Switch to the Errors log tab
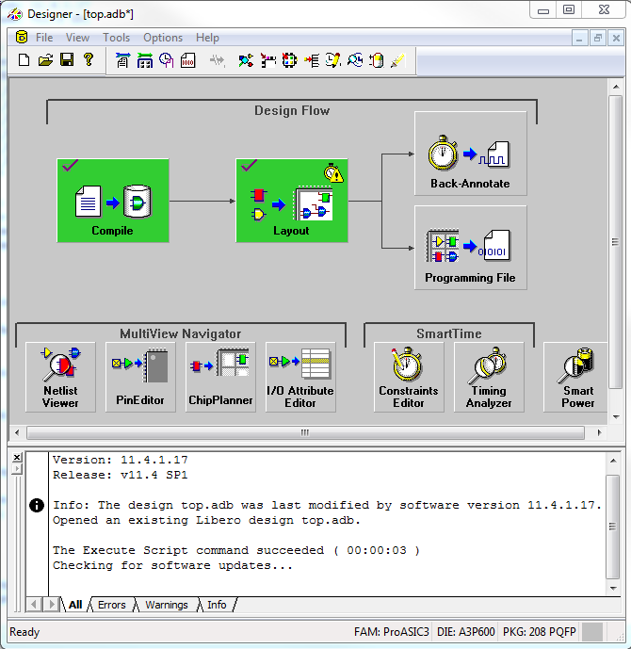 point(112,605)
